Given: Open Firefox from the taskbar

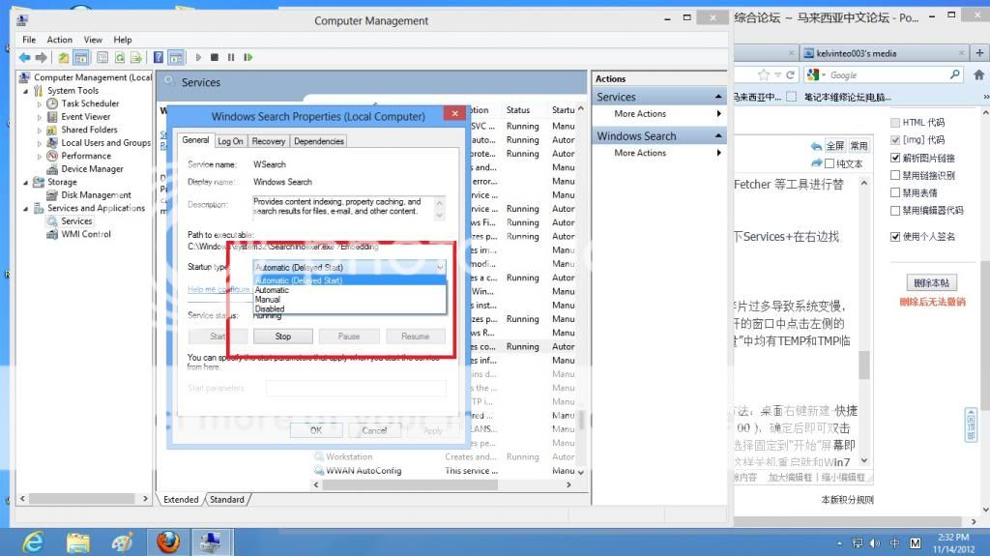Looking at the screenshot, I should coord(166,541).
